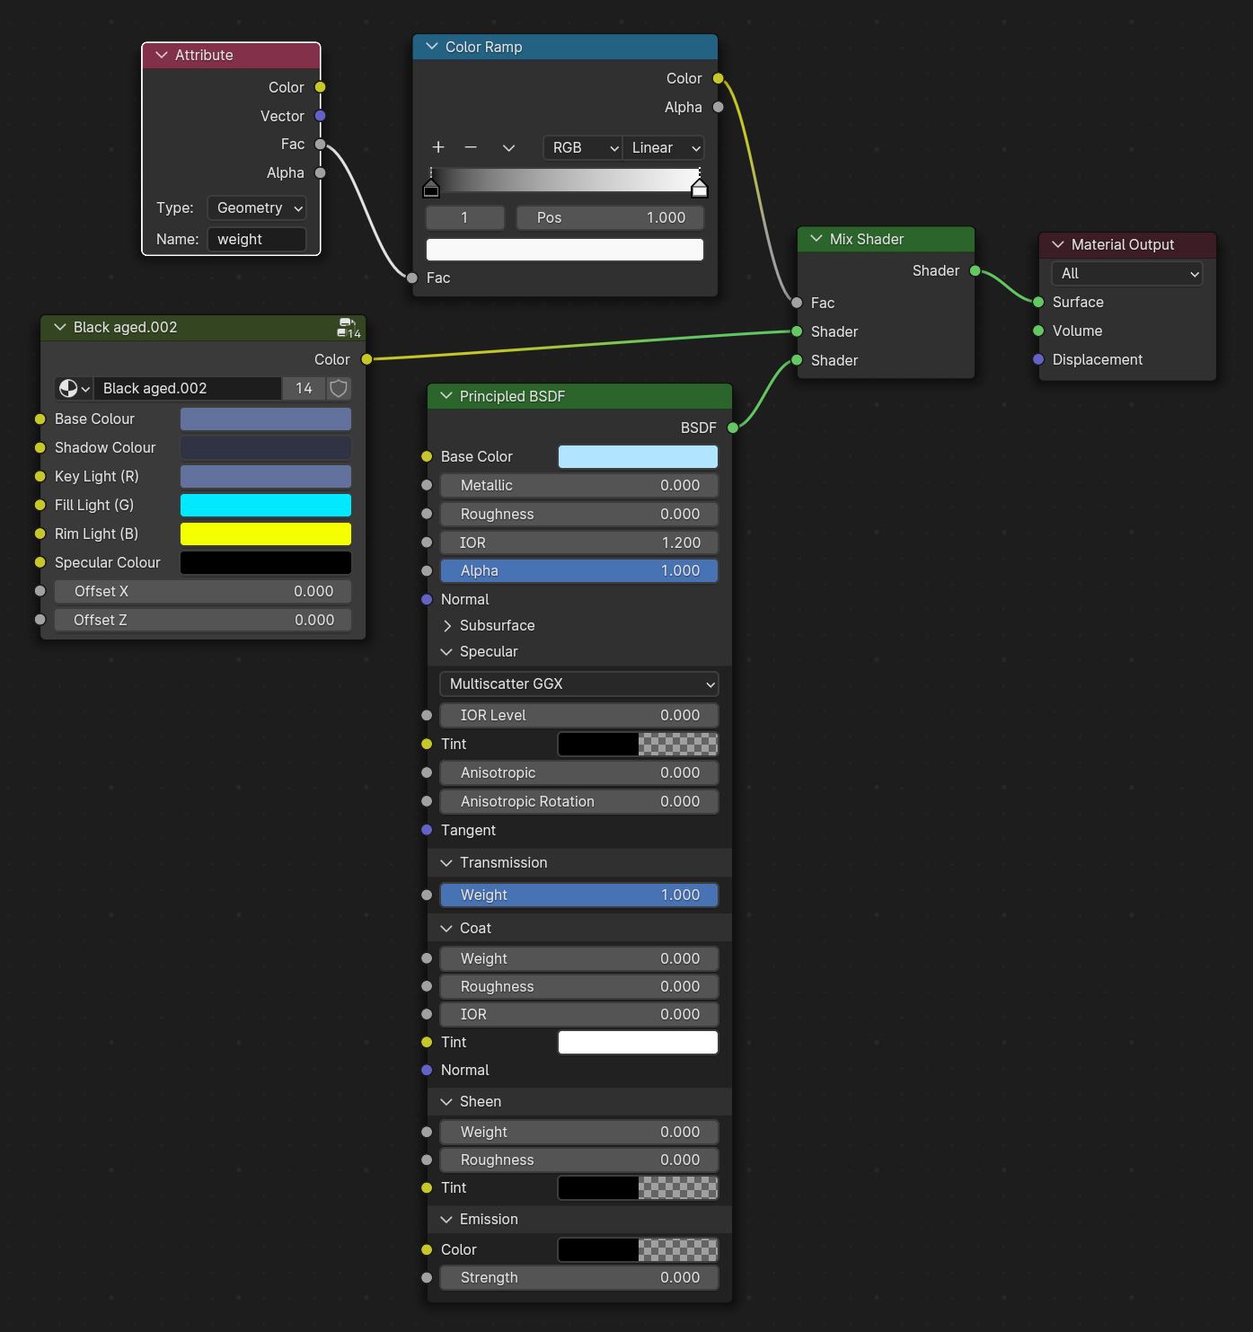The width and height of the screenshot is (1253, 1332).
Task: Click the Fac input socket on the Mix Shader
Action: [x=797, y=303]
